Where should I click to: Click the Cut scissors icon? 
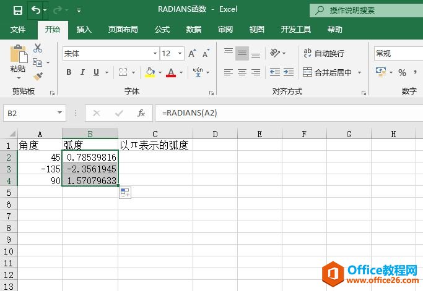pyautogui.click(x=38, y=48)
